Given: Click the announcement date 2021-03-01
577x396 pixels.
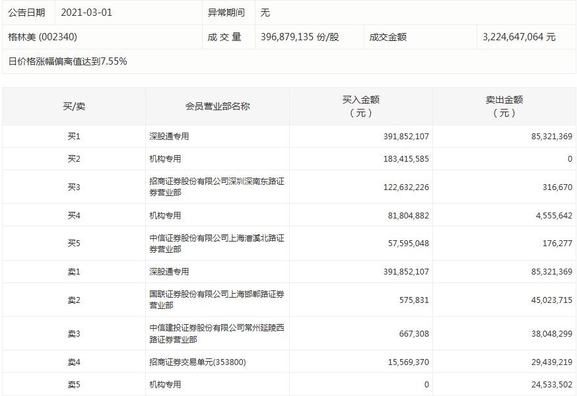Looking at the screenshot, I should tap(86, 13).
